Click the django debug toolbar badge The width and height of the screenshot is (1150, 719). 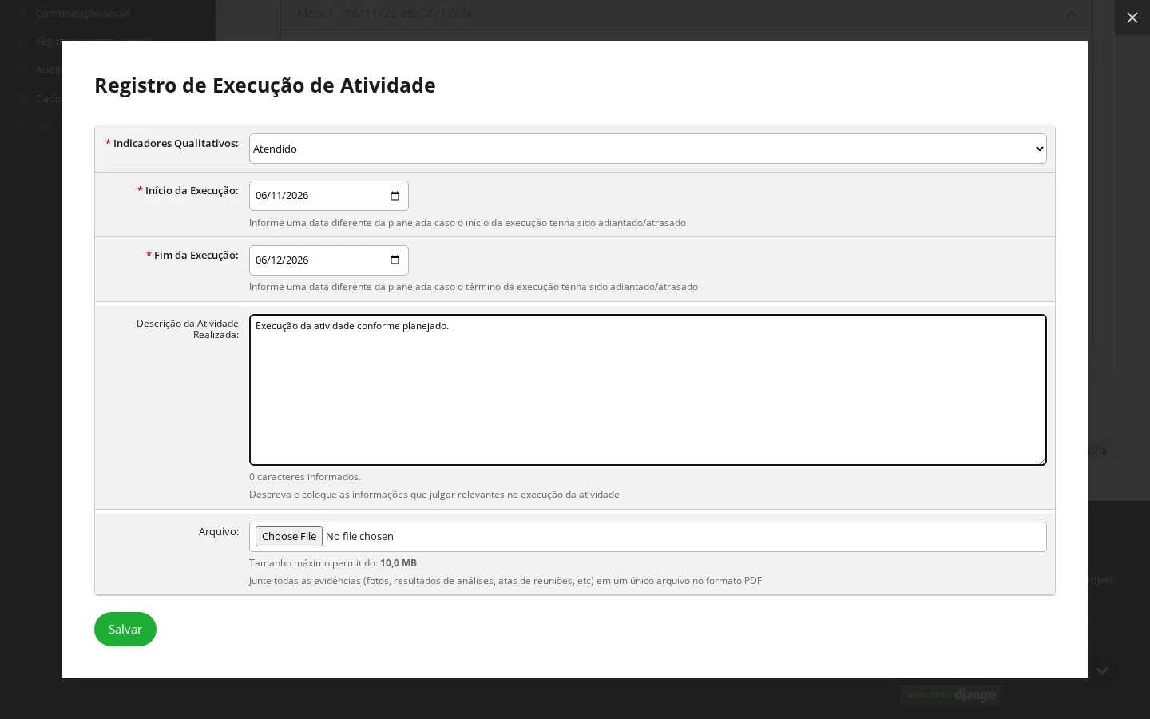click(x=950, y=695)
